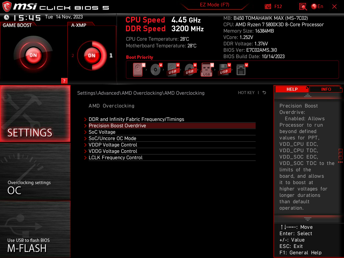Click the VCore 1.252V text
This screenshot has width=344, height=258.
click(x=238, y=37)
